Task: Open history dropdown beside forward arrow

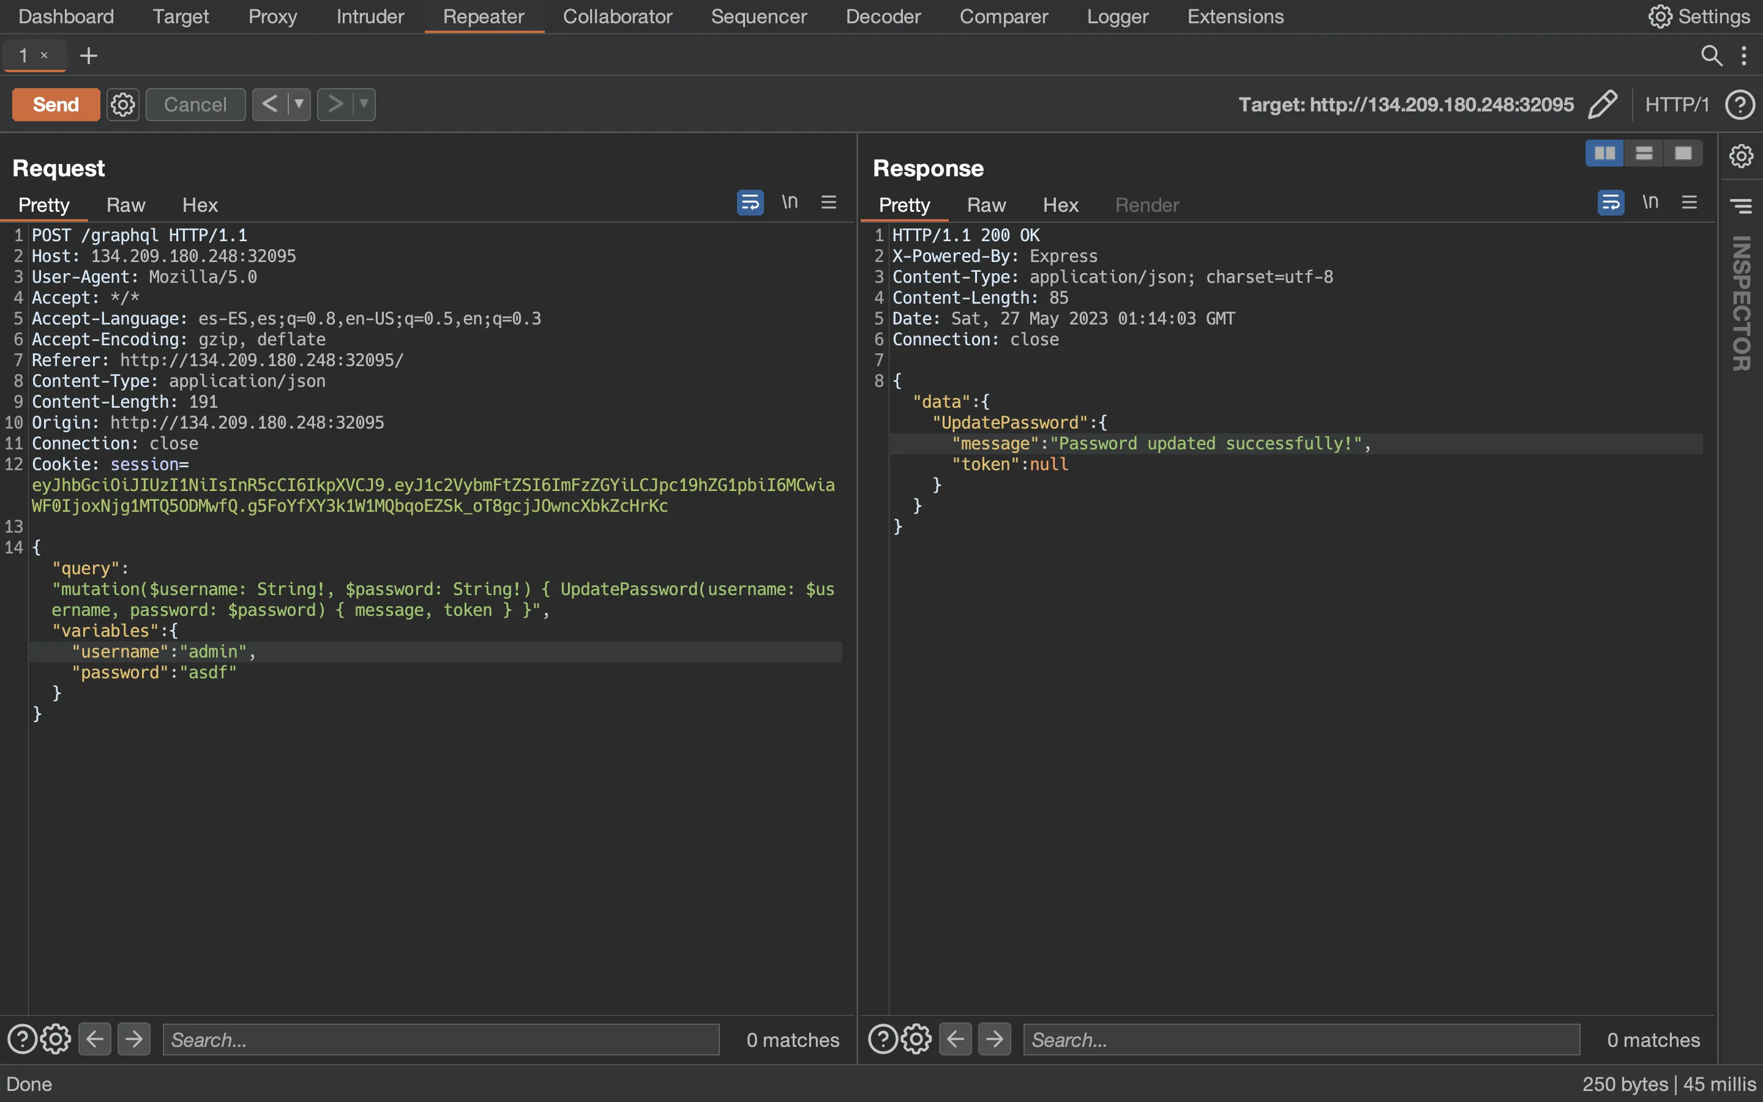Action: tap(364, 104)
